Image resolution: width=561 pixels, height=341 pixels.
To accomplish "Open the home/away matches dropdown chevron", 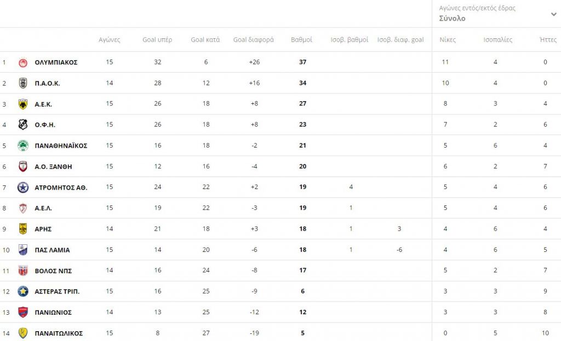I will (x=553, y=14).
